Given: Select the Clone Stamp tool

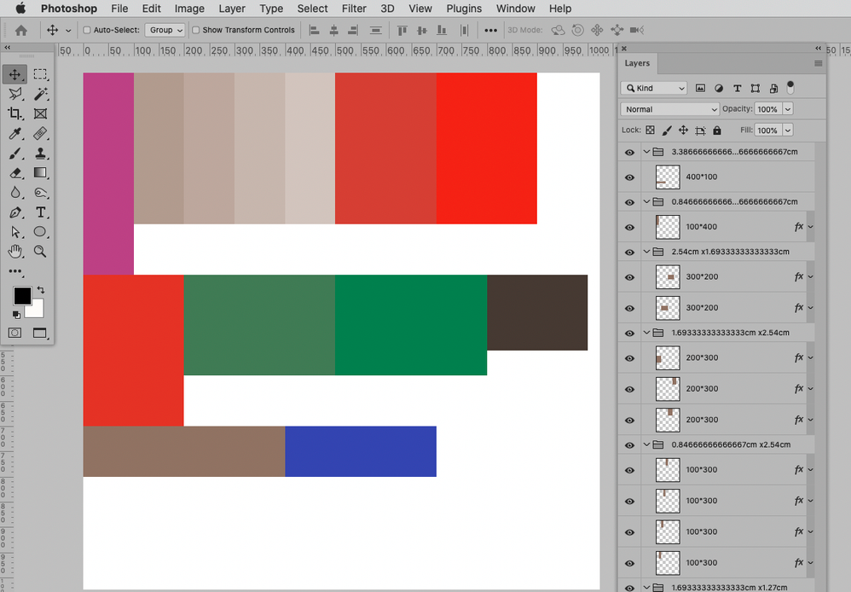Looking at the screenshot, I should point(40,153).
